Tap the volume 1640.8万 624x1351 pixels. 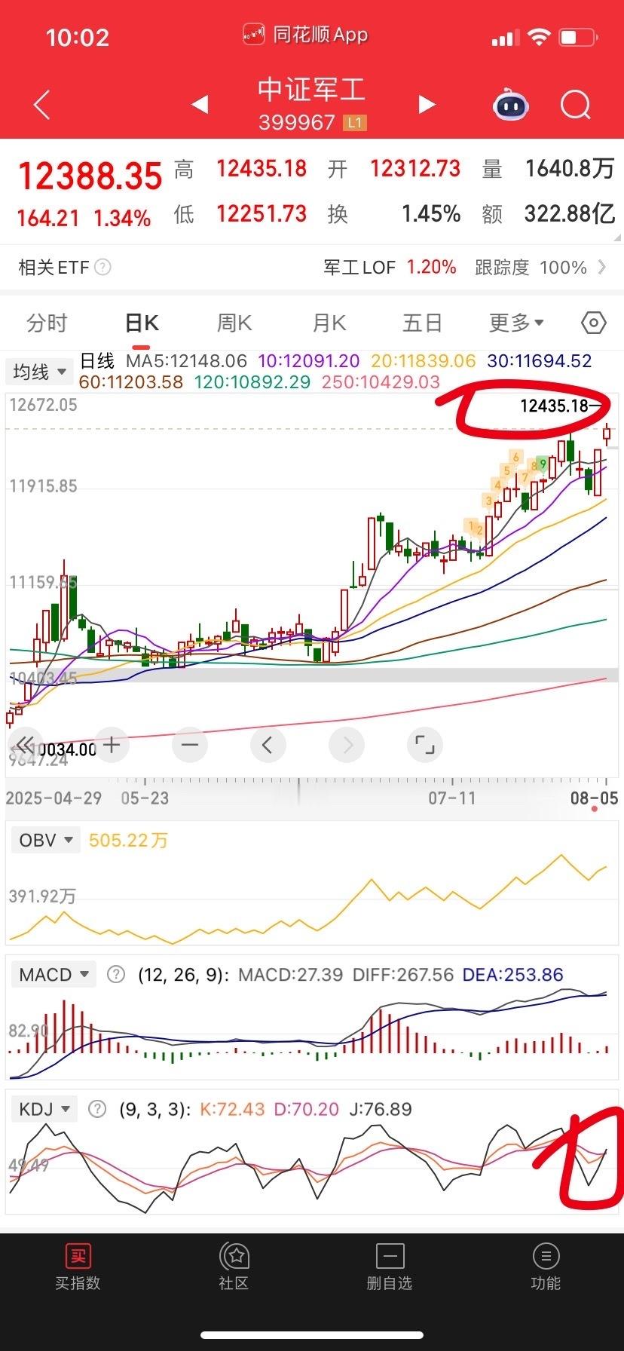pyautogui.click(x=570, y=168)
